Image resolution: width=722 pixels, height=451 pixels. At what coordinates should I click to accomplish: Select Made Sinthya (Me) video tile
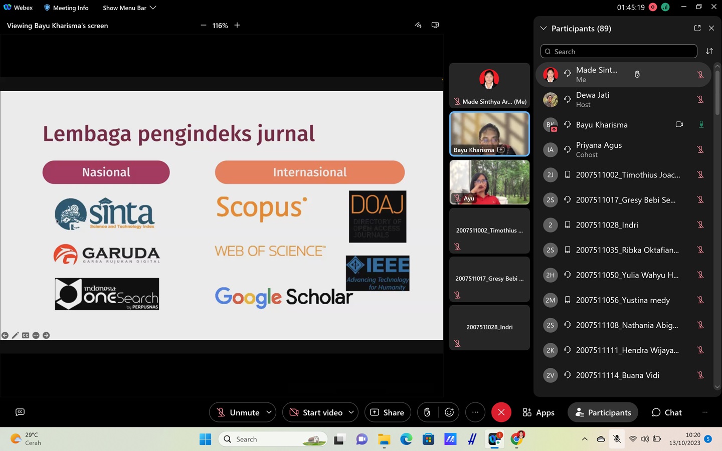point(489,85)
